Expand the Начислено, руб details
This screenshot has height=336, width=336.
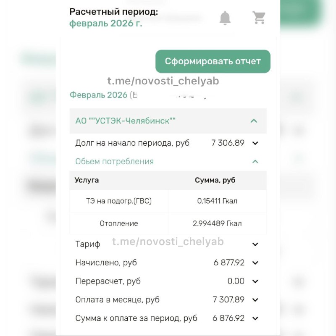(255, 263)
